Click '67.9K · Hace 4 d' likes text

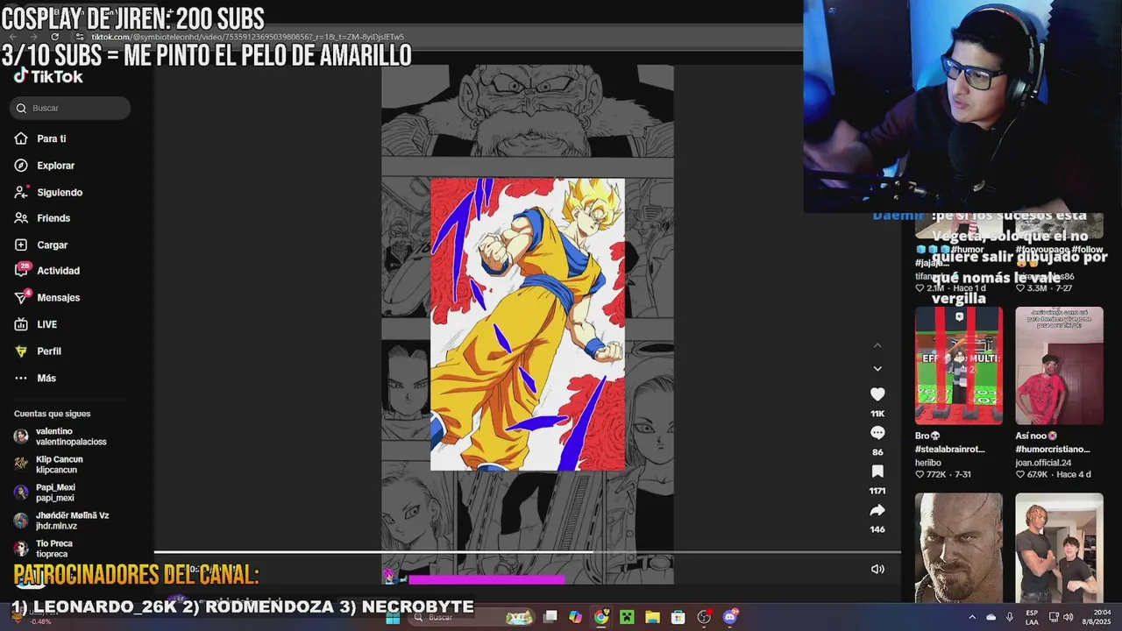pos(1053,475)
